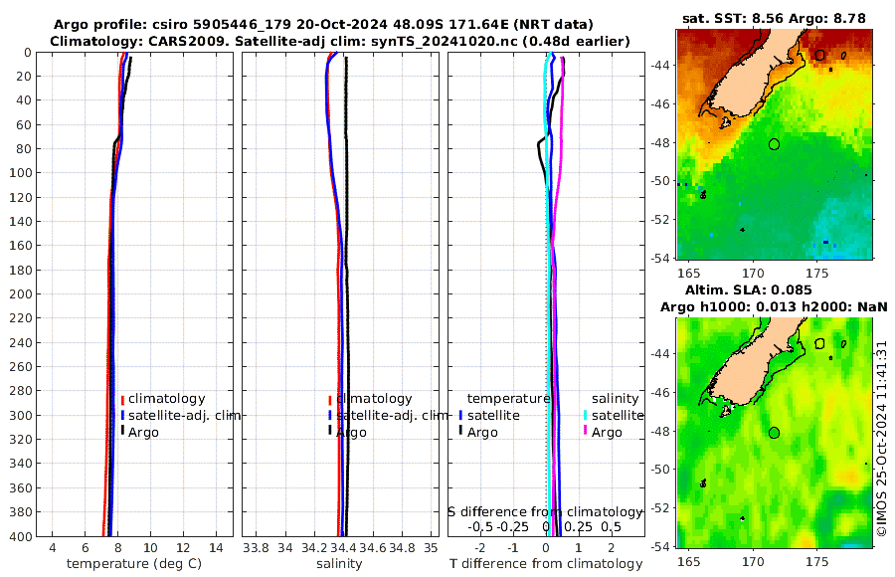
Task: Click the 'salinity' legend header in difference plot
Action: click(615, 399)
